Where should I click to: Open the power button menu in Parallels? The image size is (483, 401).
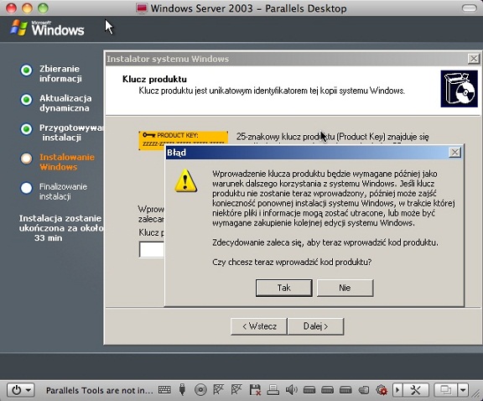(x=21, y=390)
